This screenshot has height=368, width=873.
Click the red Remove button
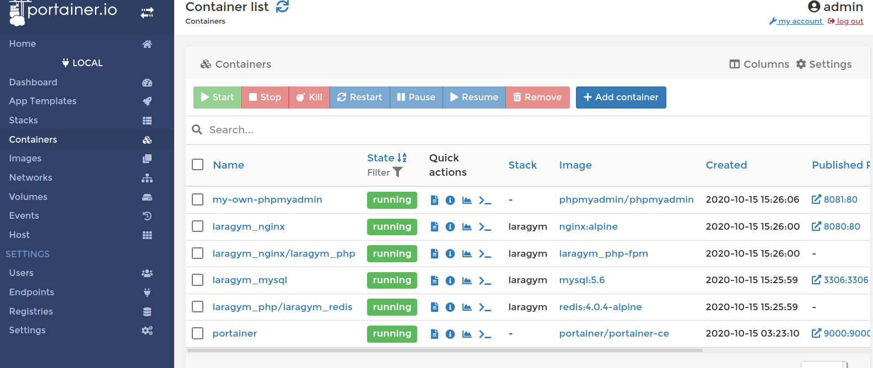click(x=537, y=98)
